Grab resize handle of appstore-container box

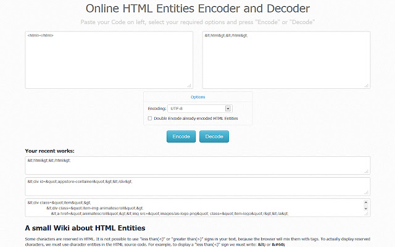367,193
